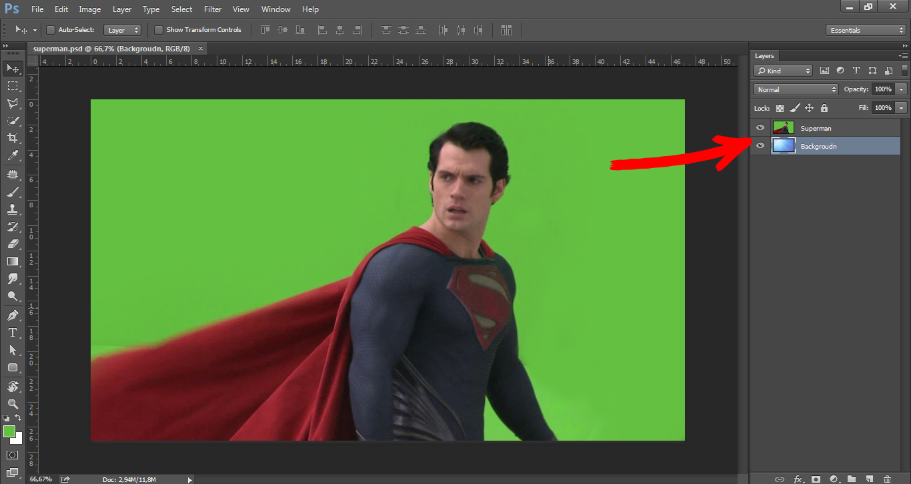
Task: Open adjustment layer menu icon
Action: (834, 479)
